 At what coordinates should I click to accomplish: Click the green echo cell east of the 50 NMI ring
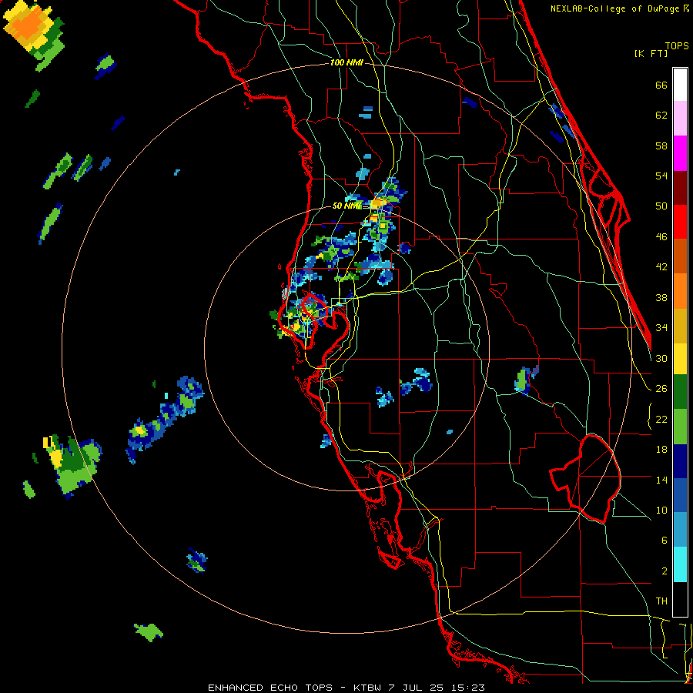point(522,380)
